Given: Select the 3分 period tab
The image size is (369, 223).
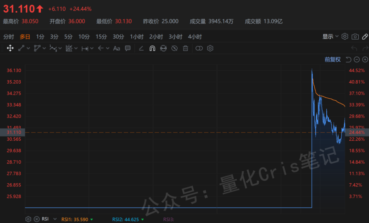Looking at the screenshot, I should (54, 37).
